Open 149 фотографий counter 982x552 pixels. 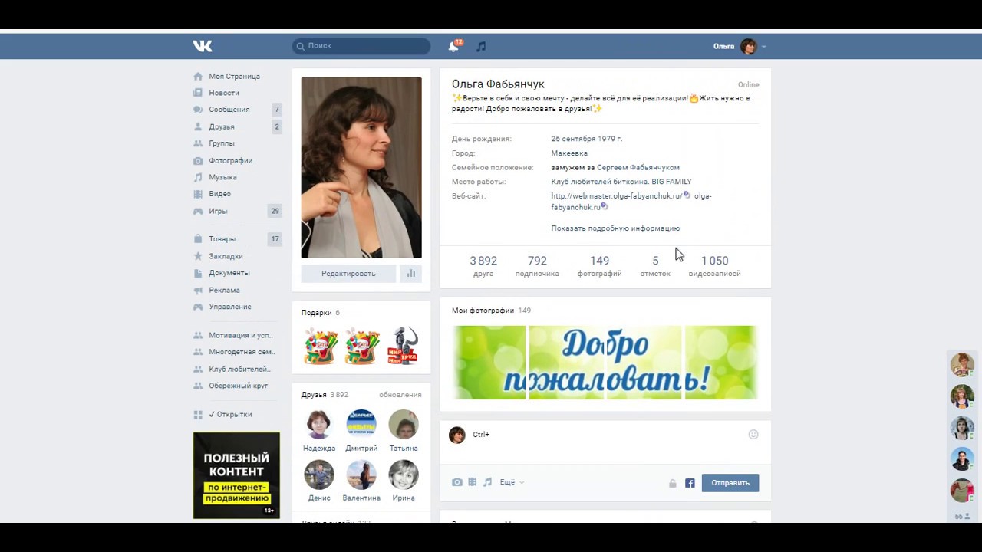click(x=599, y=266)
